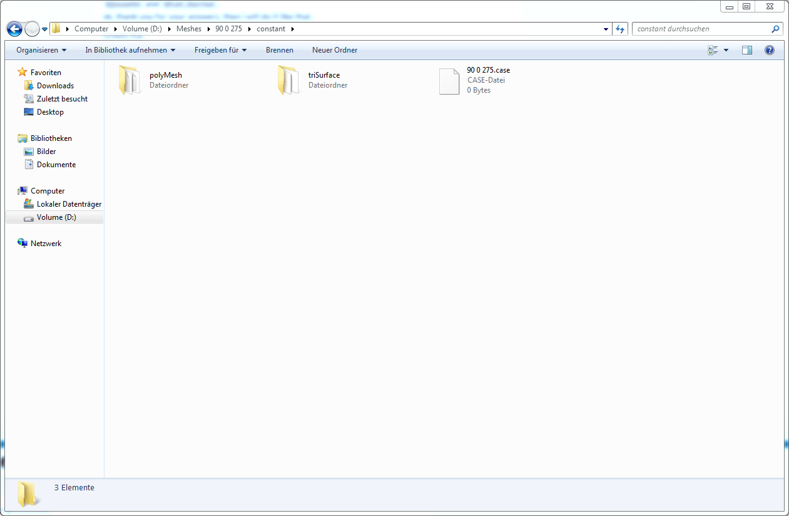The height and width of the screenshot is (516, 789).
Task: Click the Downloads folder icon
Action: [x=29, y=85]
